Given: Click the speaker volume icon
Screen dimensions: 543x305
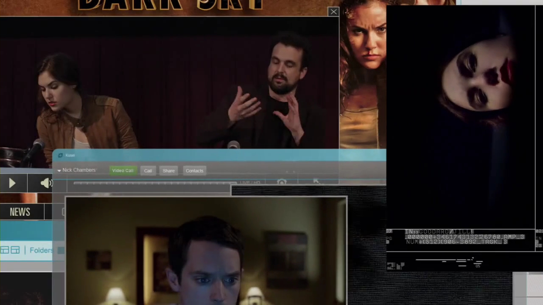Looking at the screenshot, I should (x=46, y=183).
